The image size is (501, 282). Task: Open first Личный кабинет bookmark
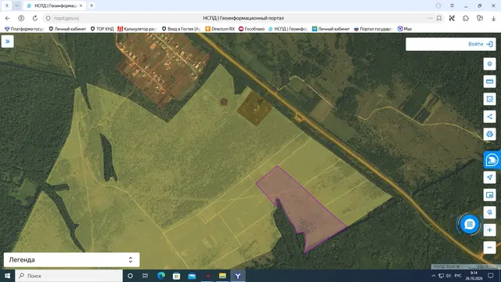(67, 29)
